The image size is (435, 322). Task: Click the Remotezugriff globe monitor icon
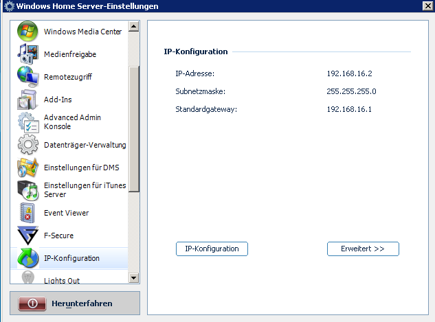[x=27, y=77]
